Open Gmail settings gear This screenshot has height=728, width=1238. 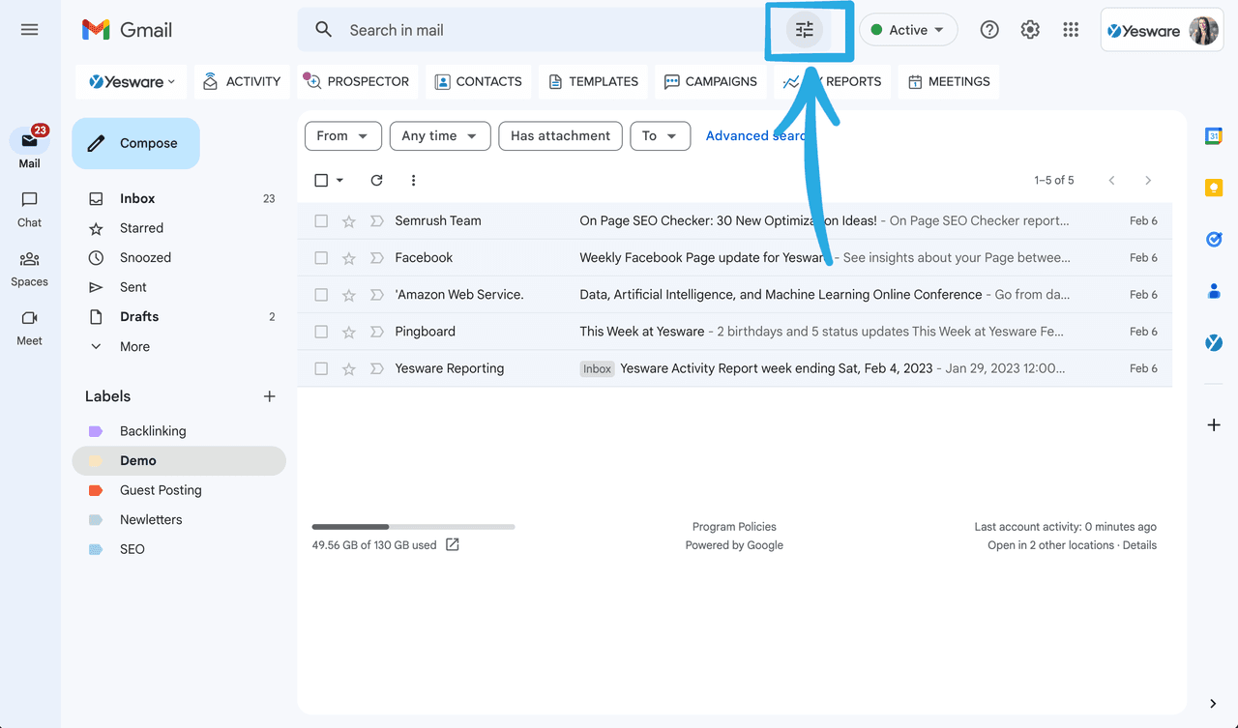pyautogui.click(x=1029, y=29)
